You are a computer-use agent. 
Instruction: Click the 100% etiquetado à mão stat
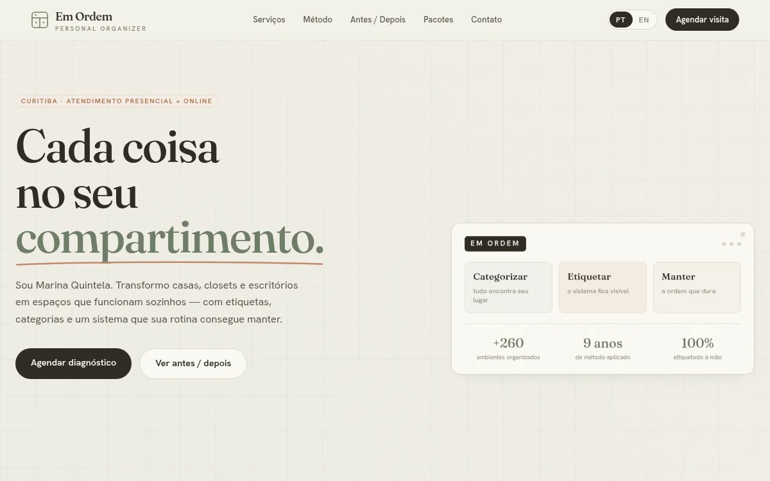coord(697,348)
